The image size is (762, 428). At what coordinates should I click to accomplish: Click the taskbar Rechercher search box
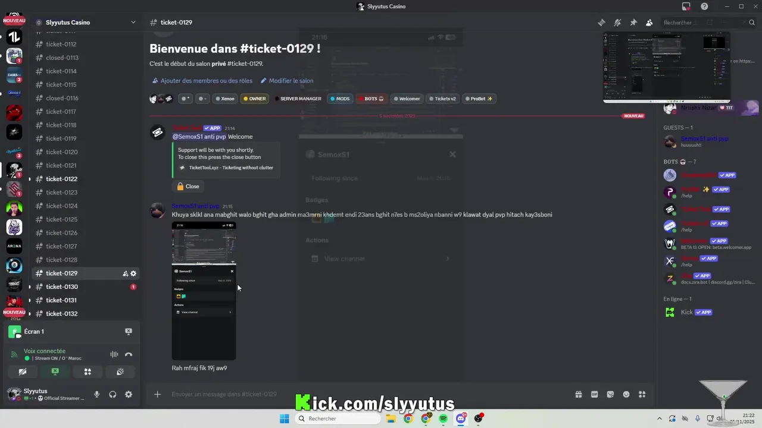click(338, 418)
